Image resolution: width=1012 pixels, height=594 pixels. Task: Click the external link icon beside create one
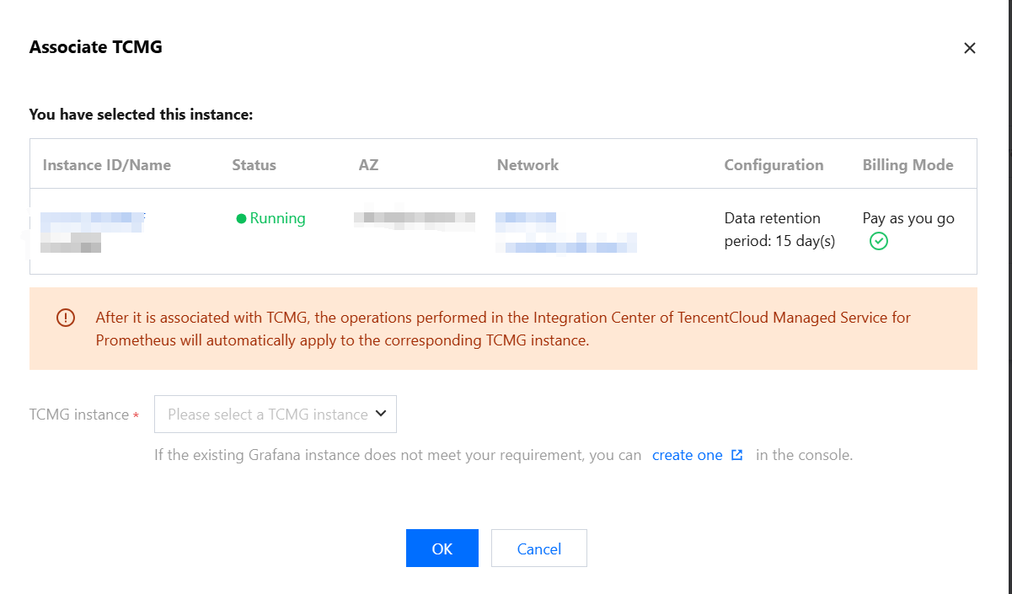pyautogui.click(x=737, y=455)
